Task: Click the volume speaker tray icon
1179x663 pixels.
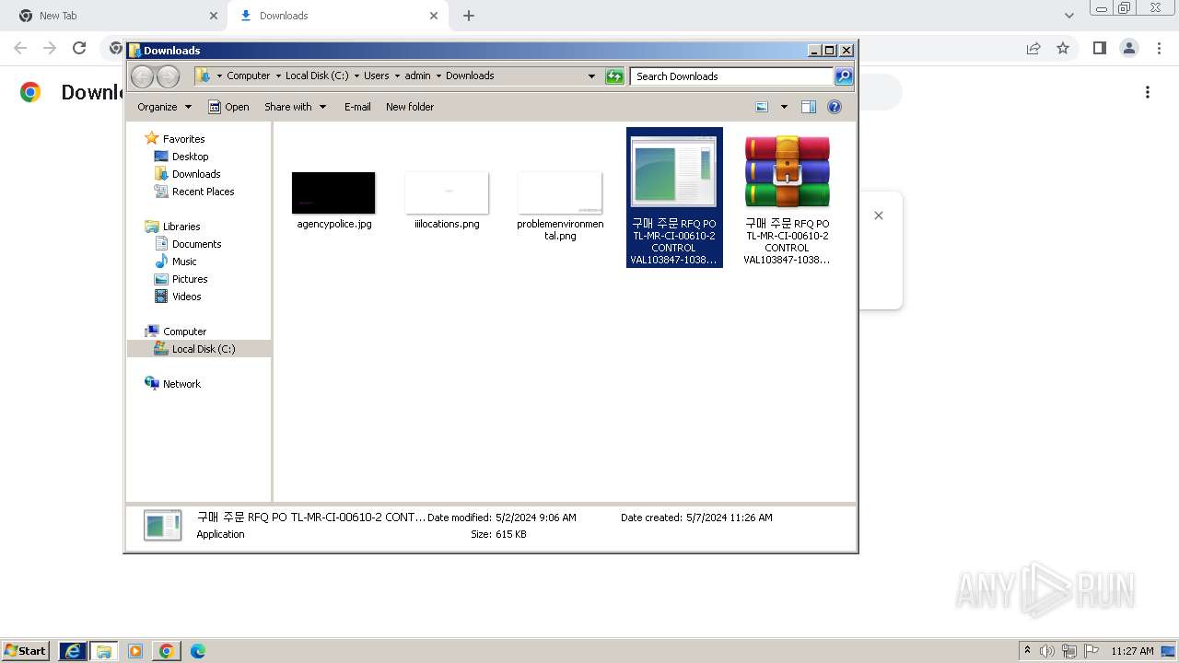Action: tap(1047, 651)
